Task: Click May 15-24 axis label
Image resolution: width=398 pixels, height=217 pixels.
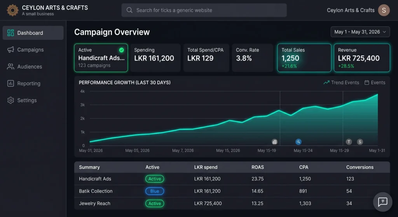Action: pyautogui.click(x=303, y=150)
